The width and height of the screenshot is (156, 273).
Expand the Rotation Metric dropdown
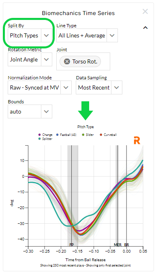[30, 59]
